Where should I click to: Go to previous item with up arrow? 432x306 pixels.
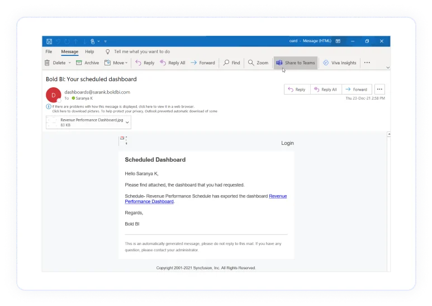(x=76, y=41)
